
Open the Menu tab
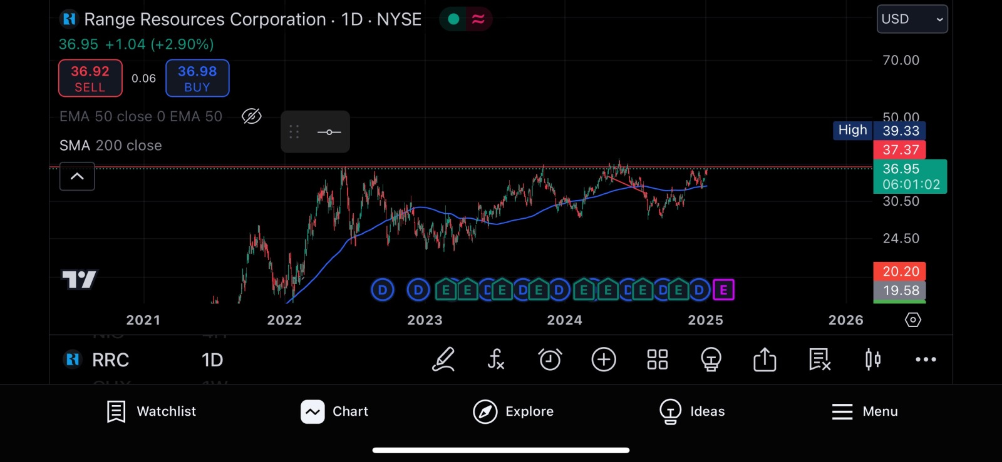pos(865,411)
